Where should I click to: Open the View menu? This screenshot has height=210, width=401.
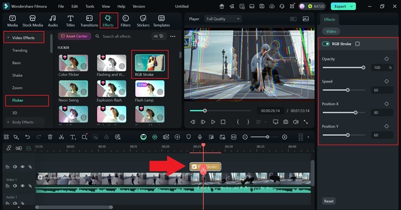click(106, 6)
